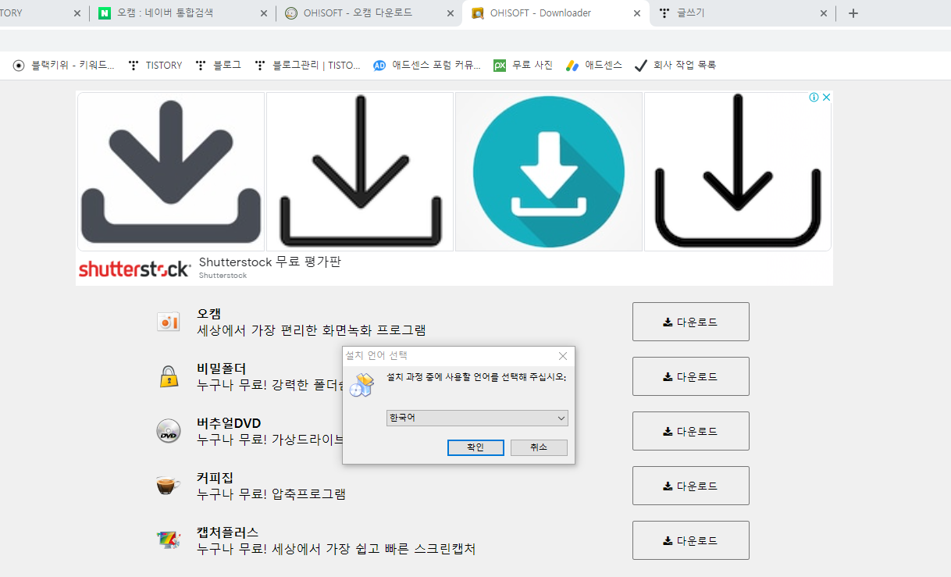Viewport: 951px width, 577px height.
Task: Open the 애드센스 포럼 커뮤니티 bookmark
Action: click(427, 66)
